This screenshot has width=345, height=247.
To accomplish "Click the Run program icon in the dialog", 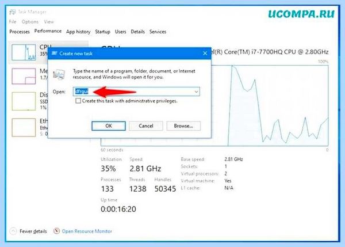I will (x=59, y=74).
